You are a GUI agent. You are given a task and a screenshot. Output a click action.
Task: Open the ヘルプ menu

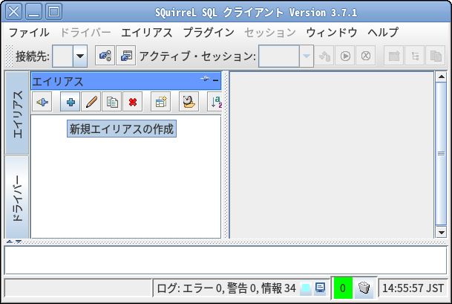383,33
